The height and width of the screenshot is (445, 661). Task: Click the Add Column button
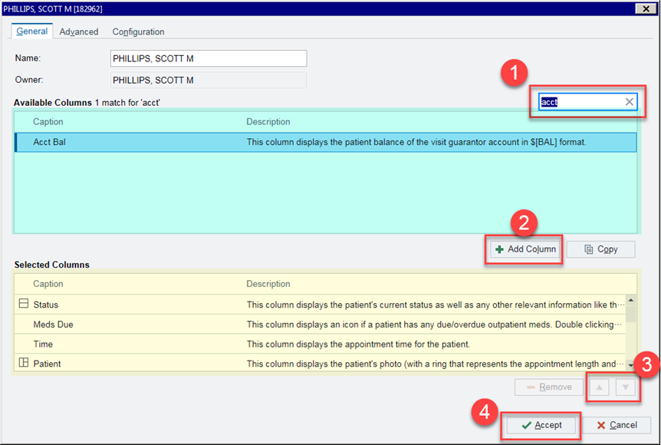[525, 249]
